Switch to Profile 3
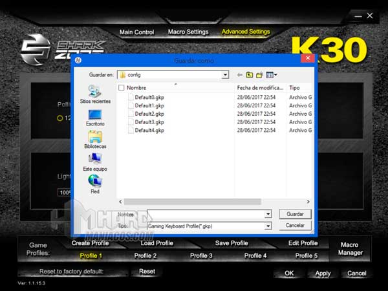 201,255
